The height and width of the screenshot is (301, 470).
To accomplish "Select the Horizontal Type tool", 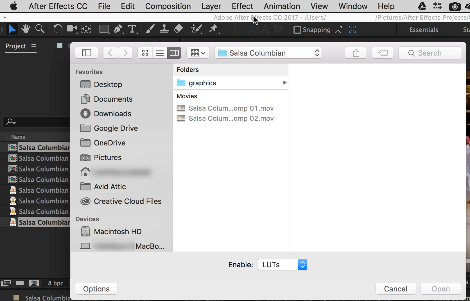I will click(132, 29).
